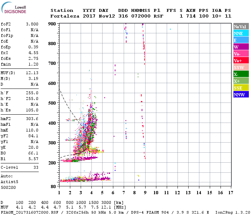Click the foEs value 2.75

(33, 58)
